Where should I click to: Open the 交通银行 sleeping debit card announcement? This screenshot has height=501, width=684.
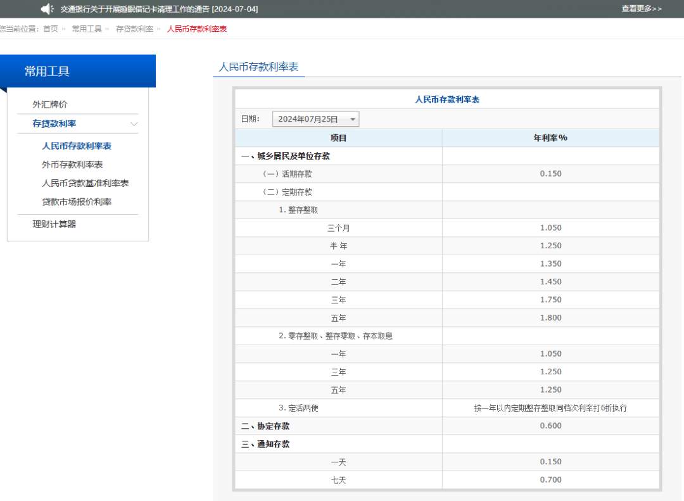(x=159, y=9)
